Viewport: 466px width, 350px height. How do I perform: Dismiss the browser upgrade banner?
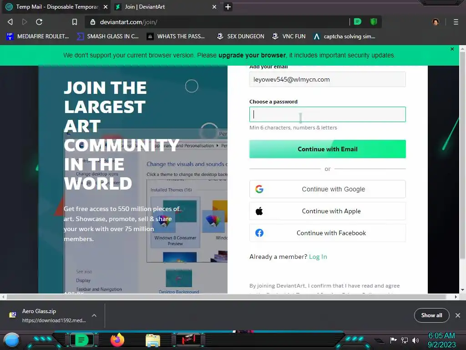point(452,49)
